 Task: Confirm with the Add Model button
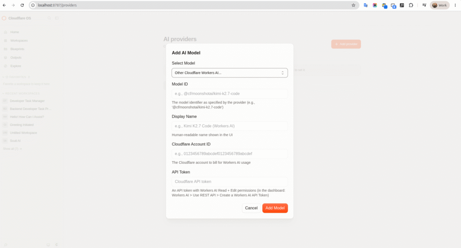tap(275, 208)
